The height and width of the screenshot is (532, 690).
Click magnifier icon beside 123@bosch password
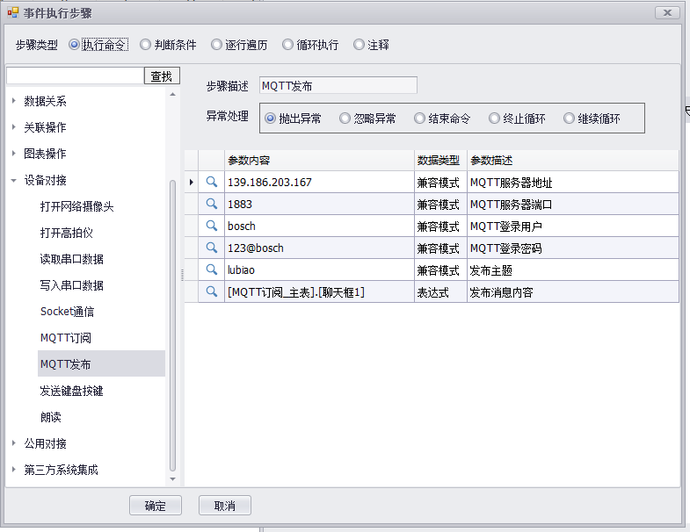click(211, 248)
